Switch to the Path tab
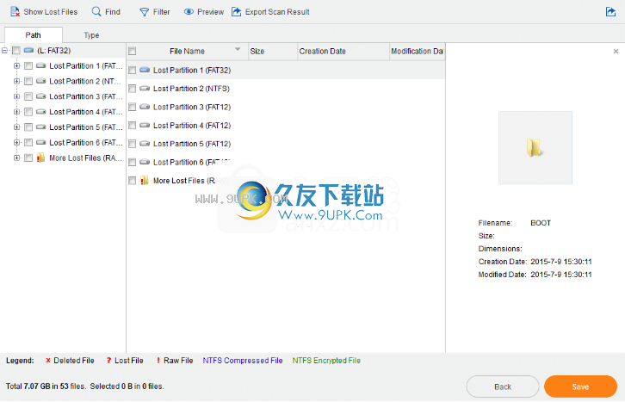Image resolution: width=625 pixels, height=402 pixels. click(33, 35)
